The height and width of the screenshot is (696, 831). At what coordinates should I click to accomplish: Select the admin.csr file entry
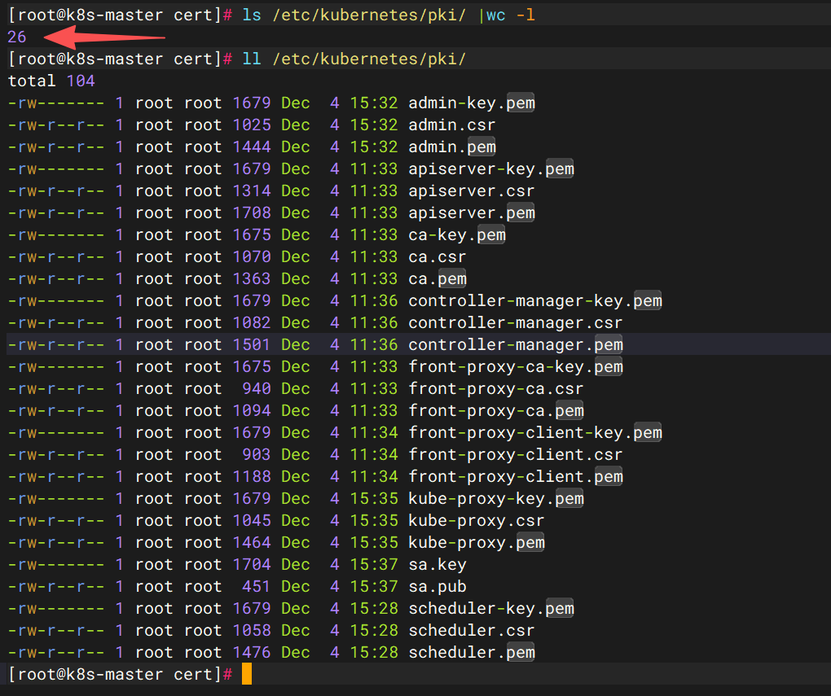pos(451,125)
